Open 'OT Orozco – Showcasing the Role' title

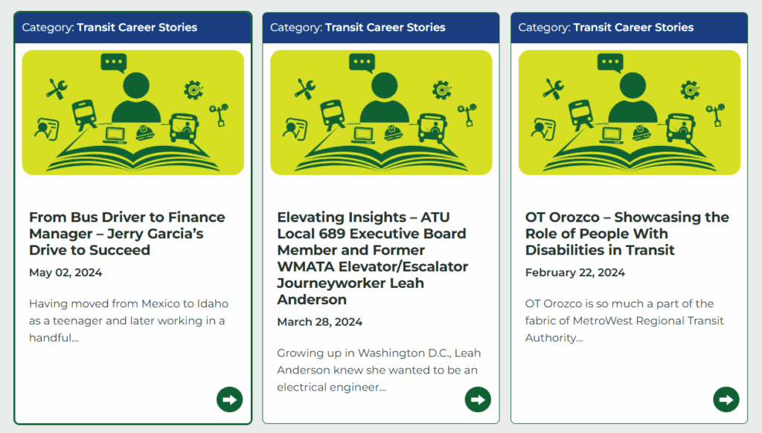pyautogui.click(x=627, y=234)
